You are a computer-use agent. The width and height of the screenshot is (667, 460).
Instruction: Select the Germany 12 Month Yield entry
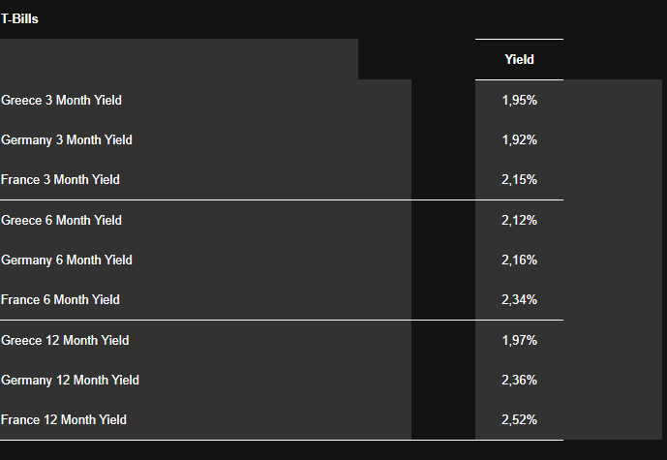point(71,381)
